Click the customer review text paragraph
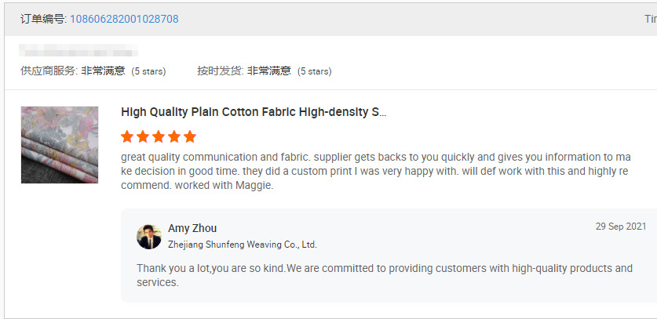Screen dimensions: 657x319 [375, 172]
